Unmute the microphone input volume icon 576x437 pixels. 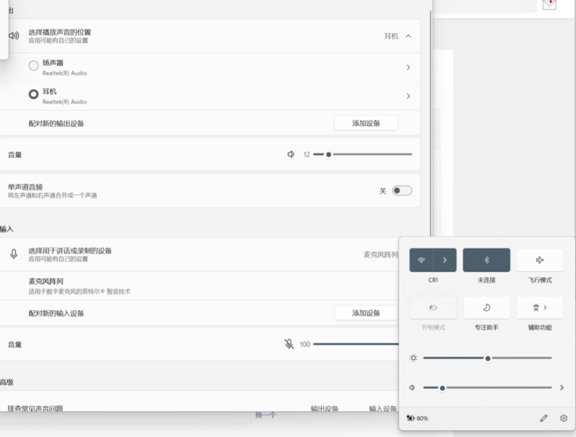(289, 344)
